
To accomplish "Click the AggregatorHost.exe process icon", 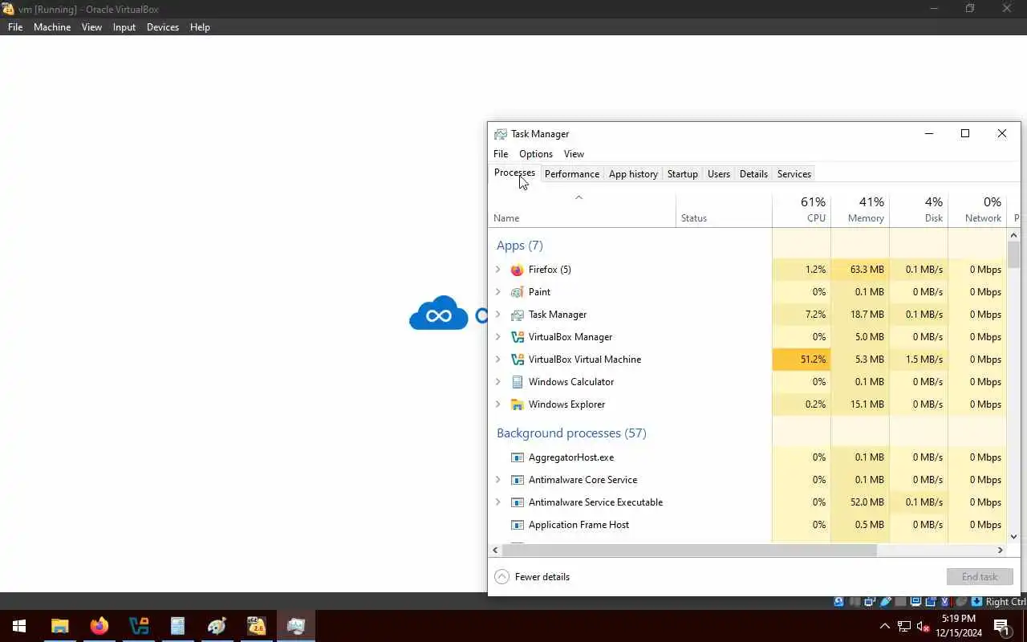I will click(518, 457).
